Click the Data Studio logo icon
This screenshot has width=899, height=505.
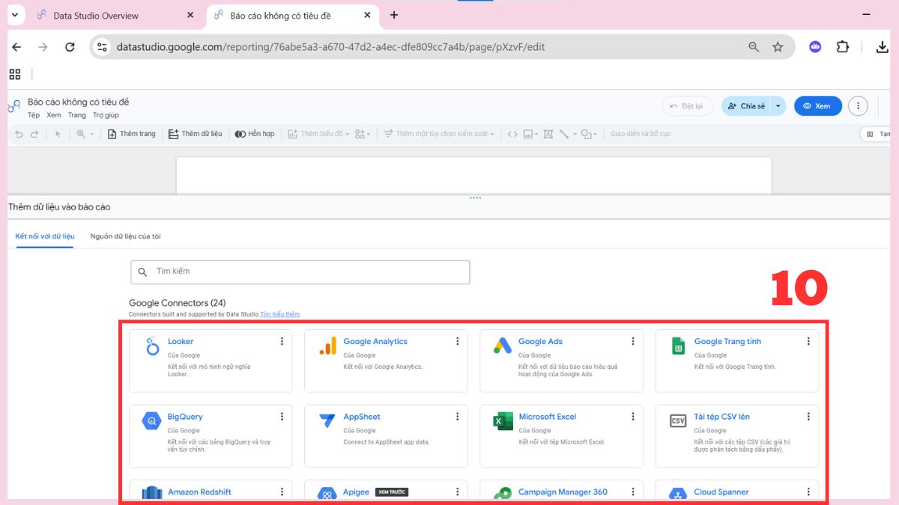(14, 107)
